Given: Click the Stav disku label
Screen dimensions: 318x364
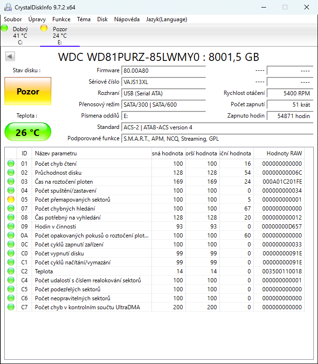Looking at the screenshot, I should pos(27,70).
